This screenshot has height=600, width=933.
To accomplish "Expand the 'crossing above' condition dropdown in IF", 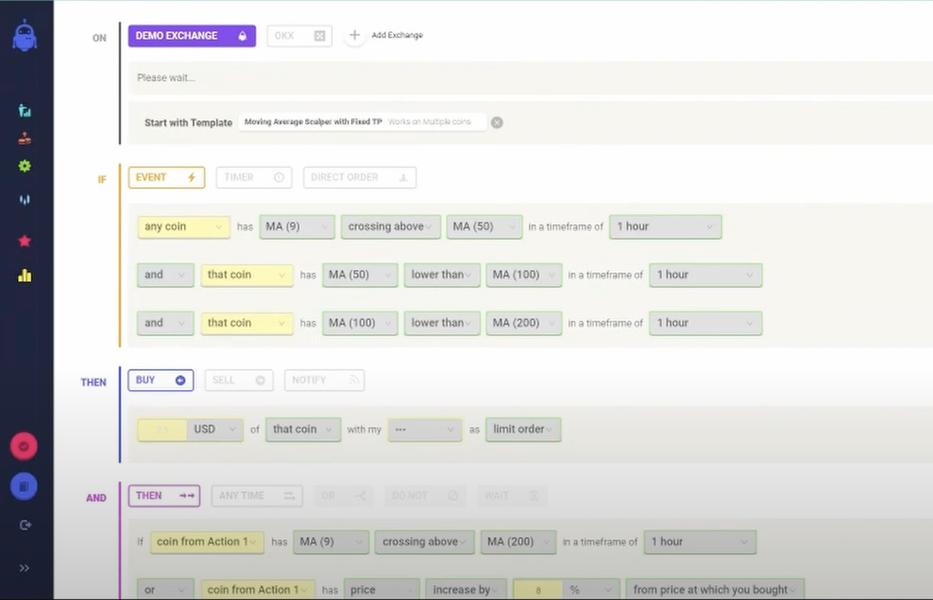I will [390, 227].
